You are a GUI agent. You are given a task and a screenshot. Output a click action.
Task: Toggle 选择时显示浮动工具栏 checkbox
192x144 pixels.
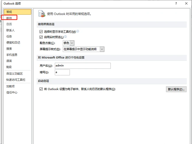click(41, 32)
